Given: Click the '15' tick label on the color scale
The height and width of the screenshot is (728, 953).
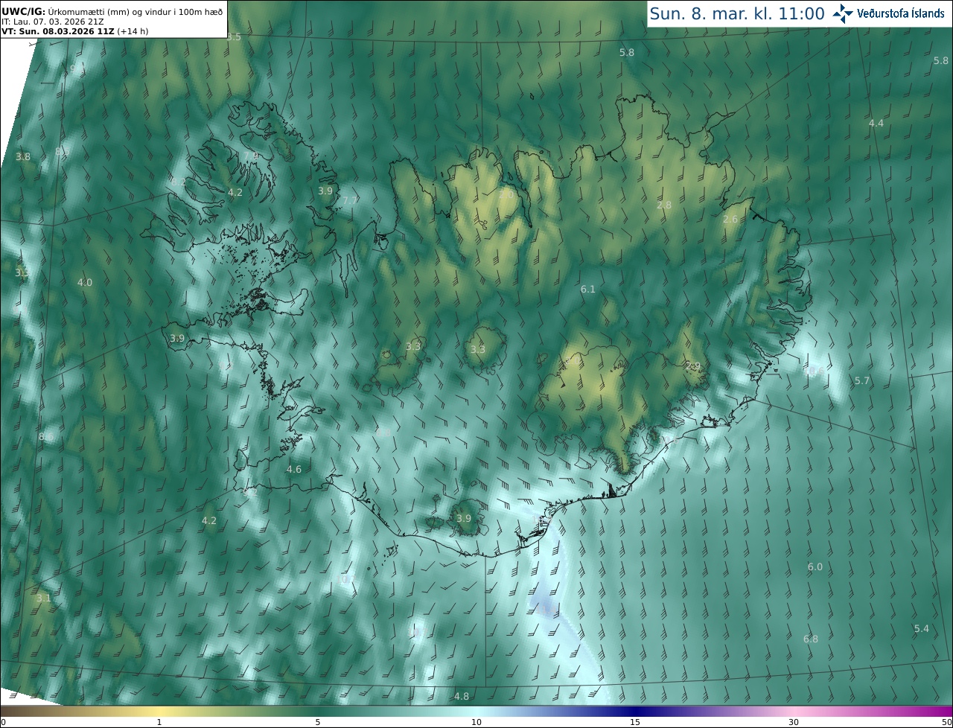Looking at the screenshot, I should [x=635, y=722].
